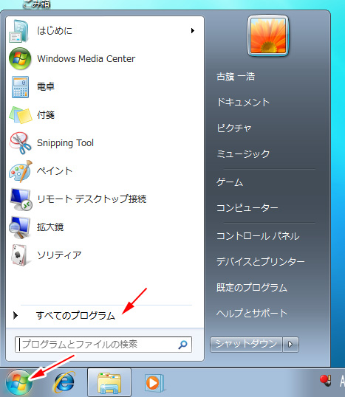Click the シャットダウン button
This screenshot has height=397, width=345.
246,345
